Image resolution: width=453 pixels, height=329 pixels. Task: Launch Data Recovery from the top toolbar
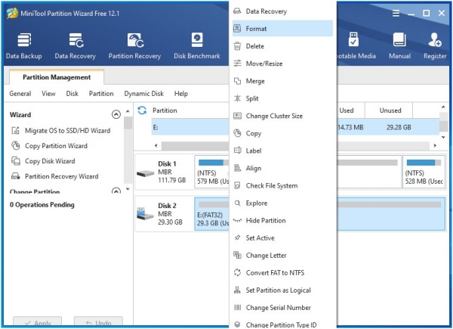coord(75,46)
